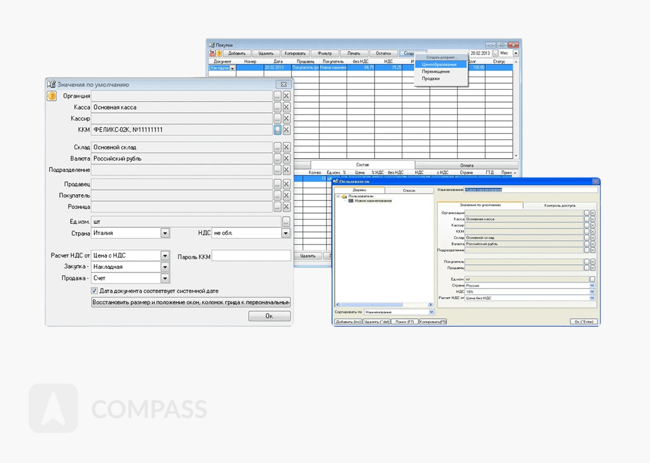Expand Сортировать по dropdown in Пользователи window

tap(432, 312)
